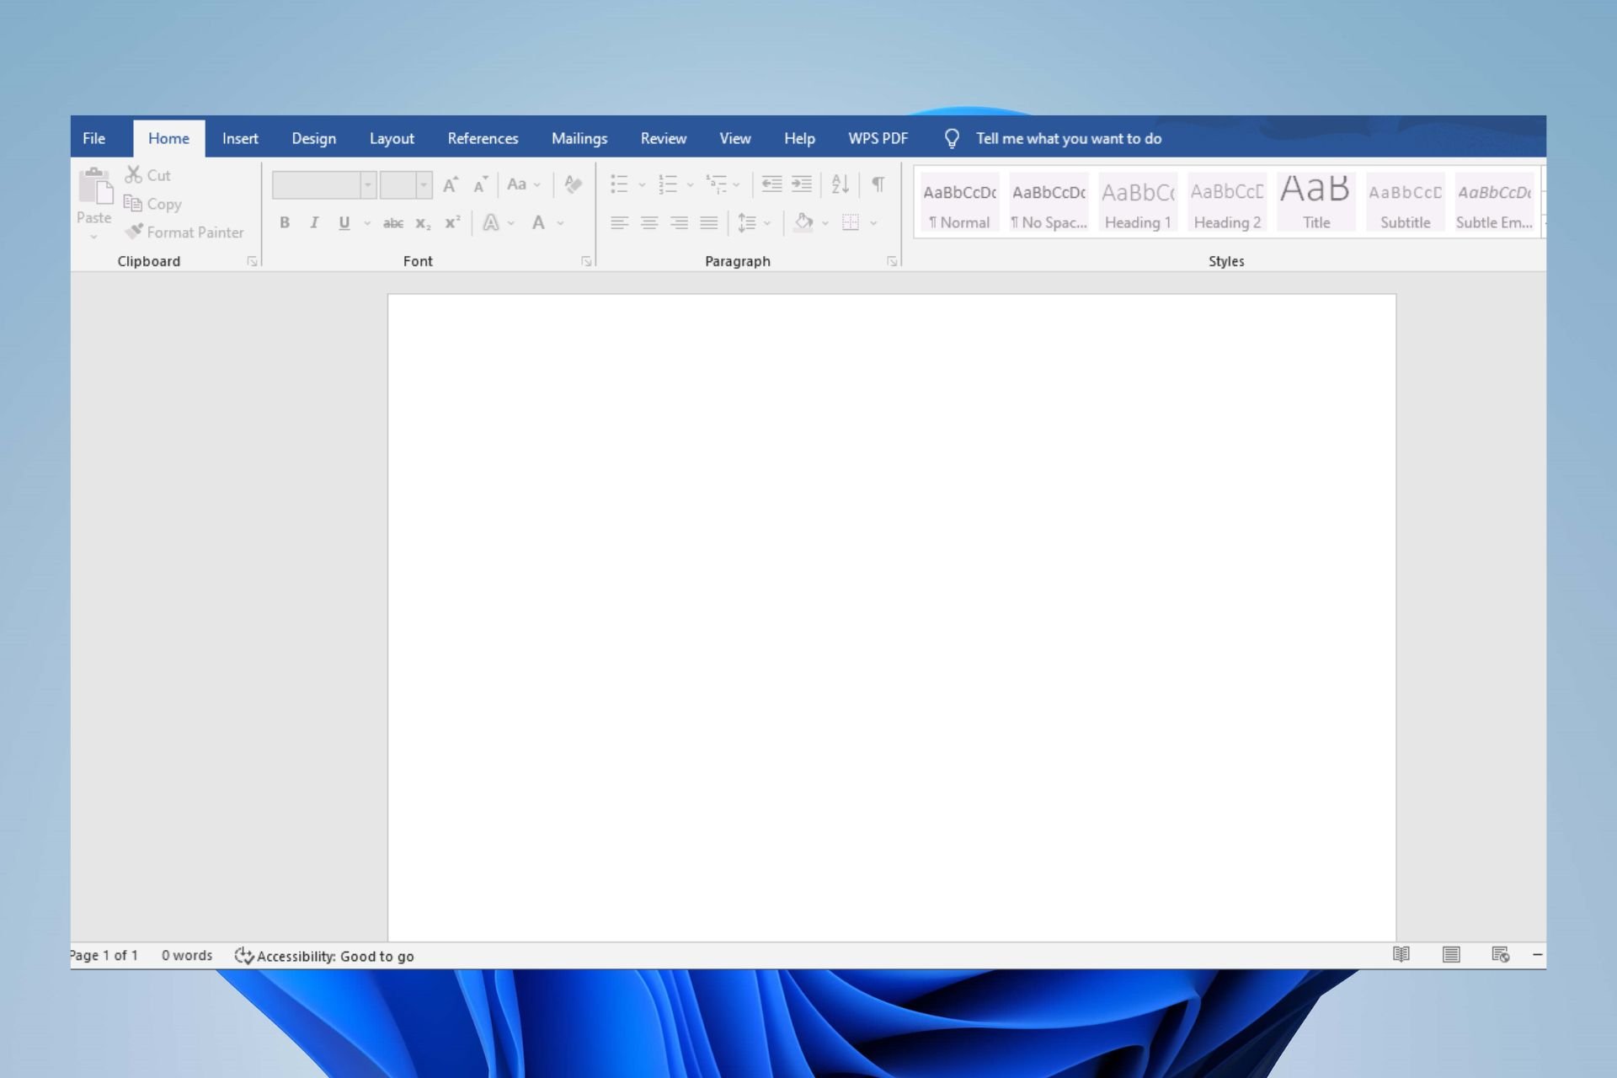Click the Italic formatting icon
This screenshot has width=1617, height=1078.
pos(312,222)
